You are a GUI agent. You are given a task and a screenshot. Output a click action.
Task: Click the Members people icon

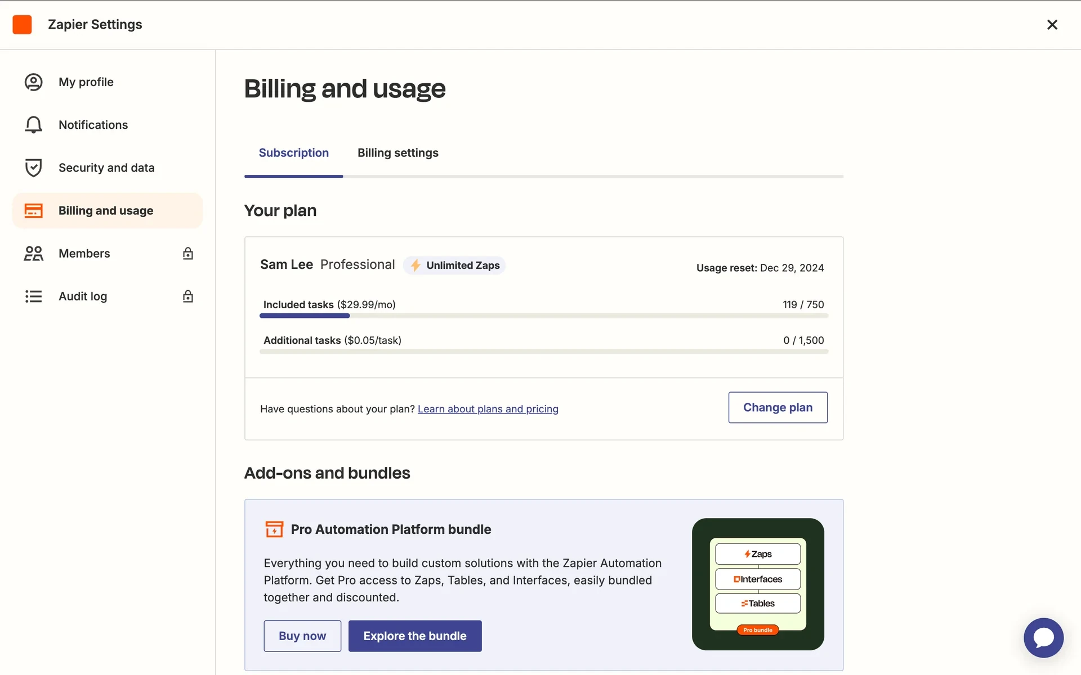pos(33,254)
